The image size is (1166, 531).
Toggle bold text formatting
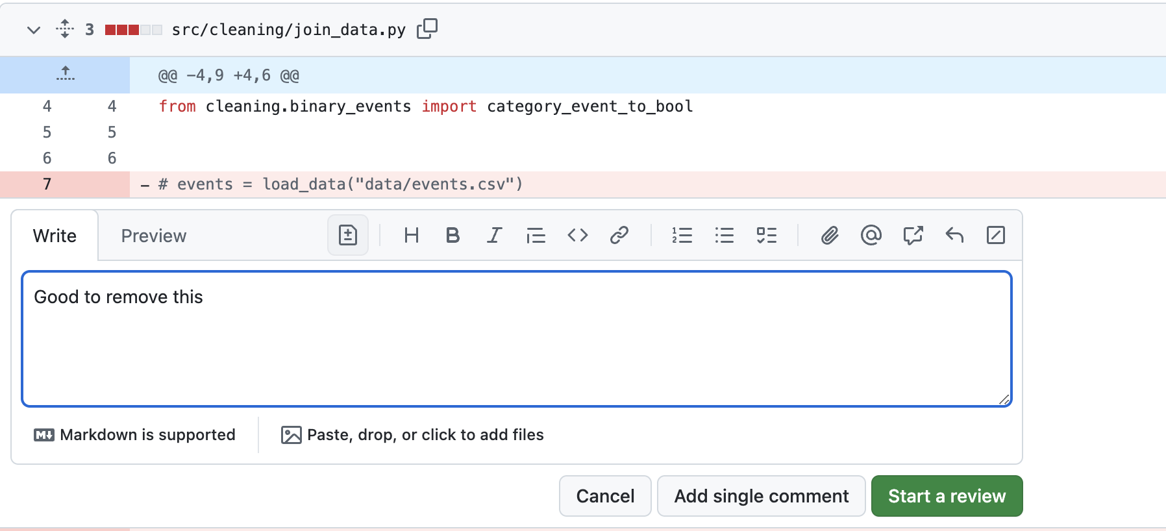(453, 235)
